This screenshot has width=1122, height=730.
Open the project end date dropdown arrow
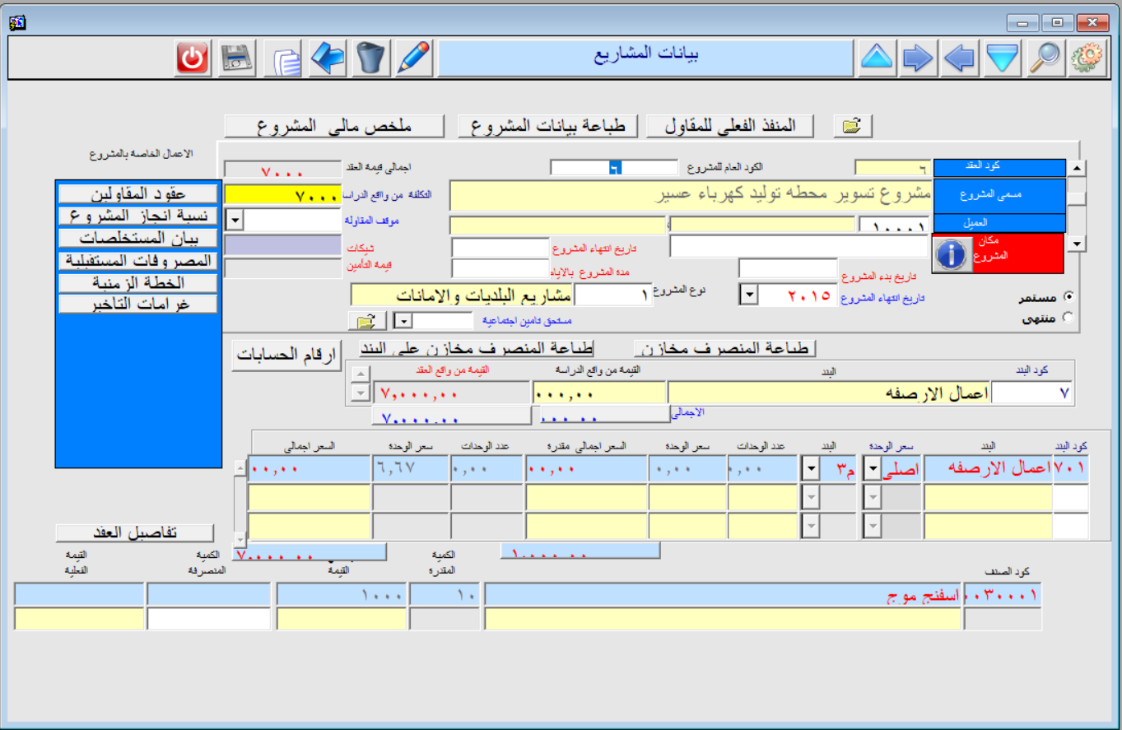[x=750, y=295]
